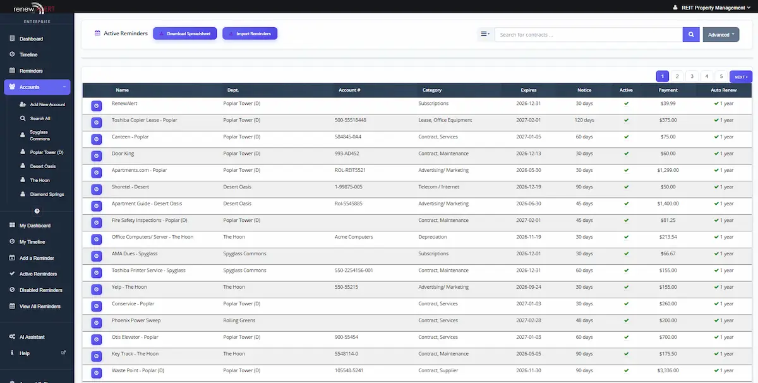Click the Import Reminders button
758x383 pixels.
tap(250, 33)
